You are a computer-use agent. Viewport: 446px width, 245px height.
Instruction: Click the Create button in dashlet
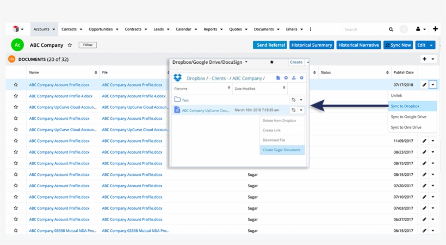[296, 62]
